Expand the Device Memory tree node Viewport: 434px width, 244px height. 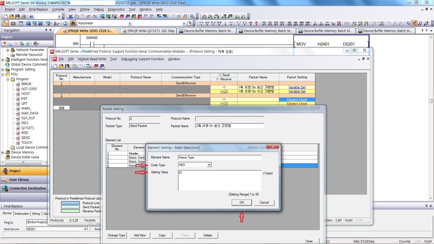click(x=3, y=152)
